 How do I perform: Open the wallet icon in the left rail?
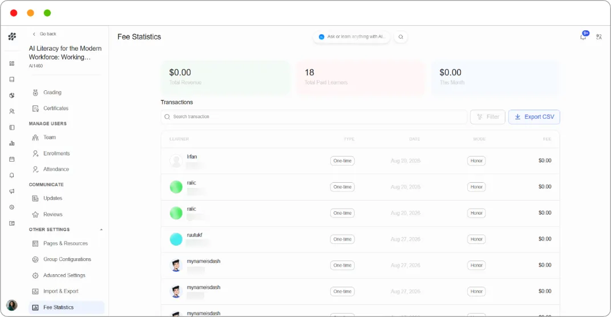(11, 223)
